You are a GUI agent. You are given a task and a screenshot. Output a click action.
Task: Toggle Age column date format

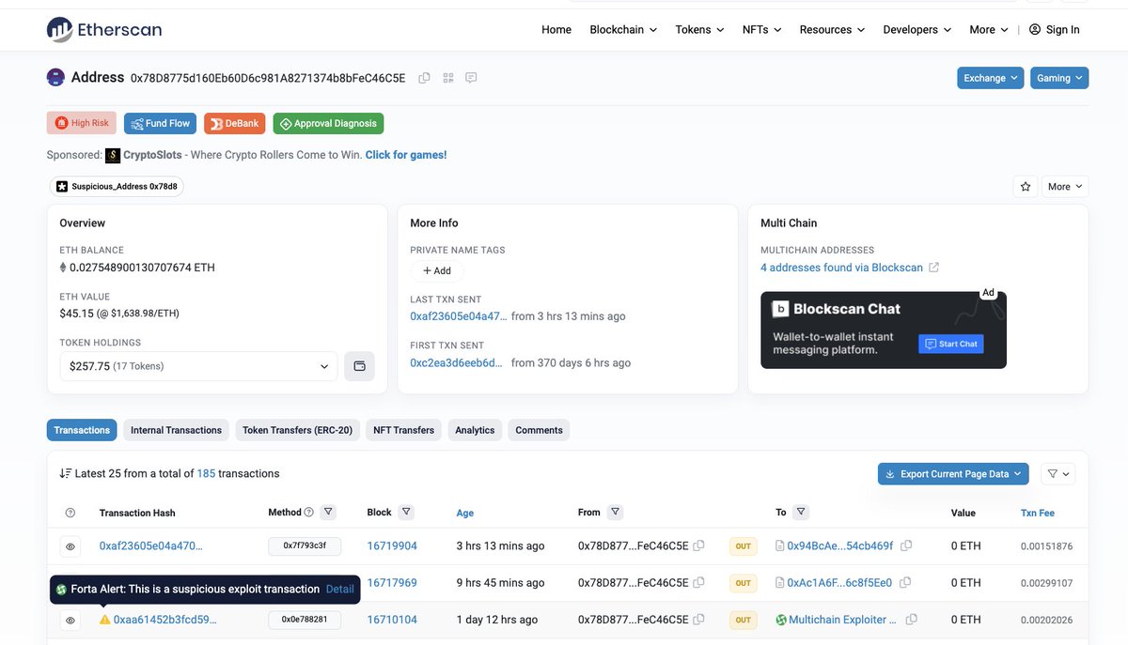click(x=465, y=513)
